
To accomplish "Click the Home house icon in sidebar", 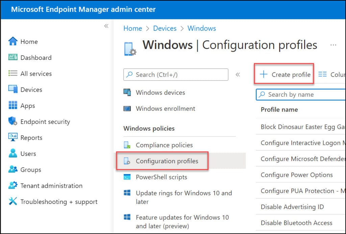I will (13, 41).
